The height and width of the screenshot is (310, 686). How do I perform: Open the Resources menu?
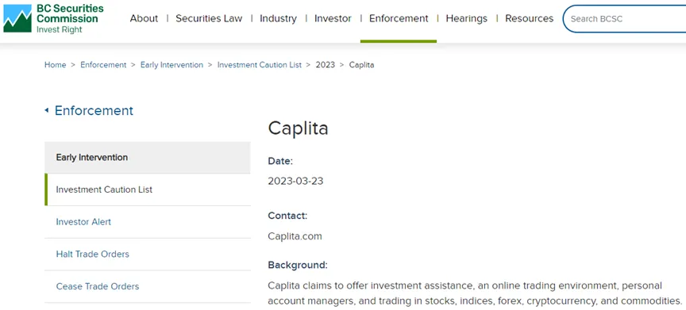(530, 18)
